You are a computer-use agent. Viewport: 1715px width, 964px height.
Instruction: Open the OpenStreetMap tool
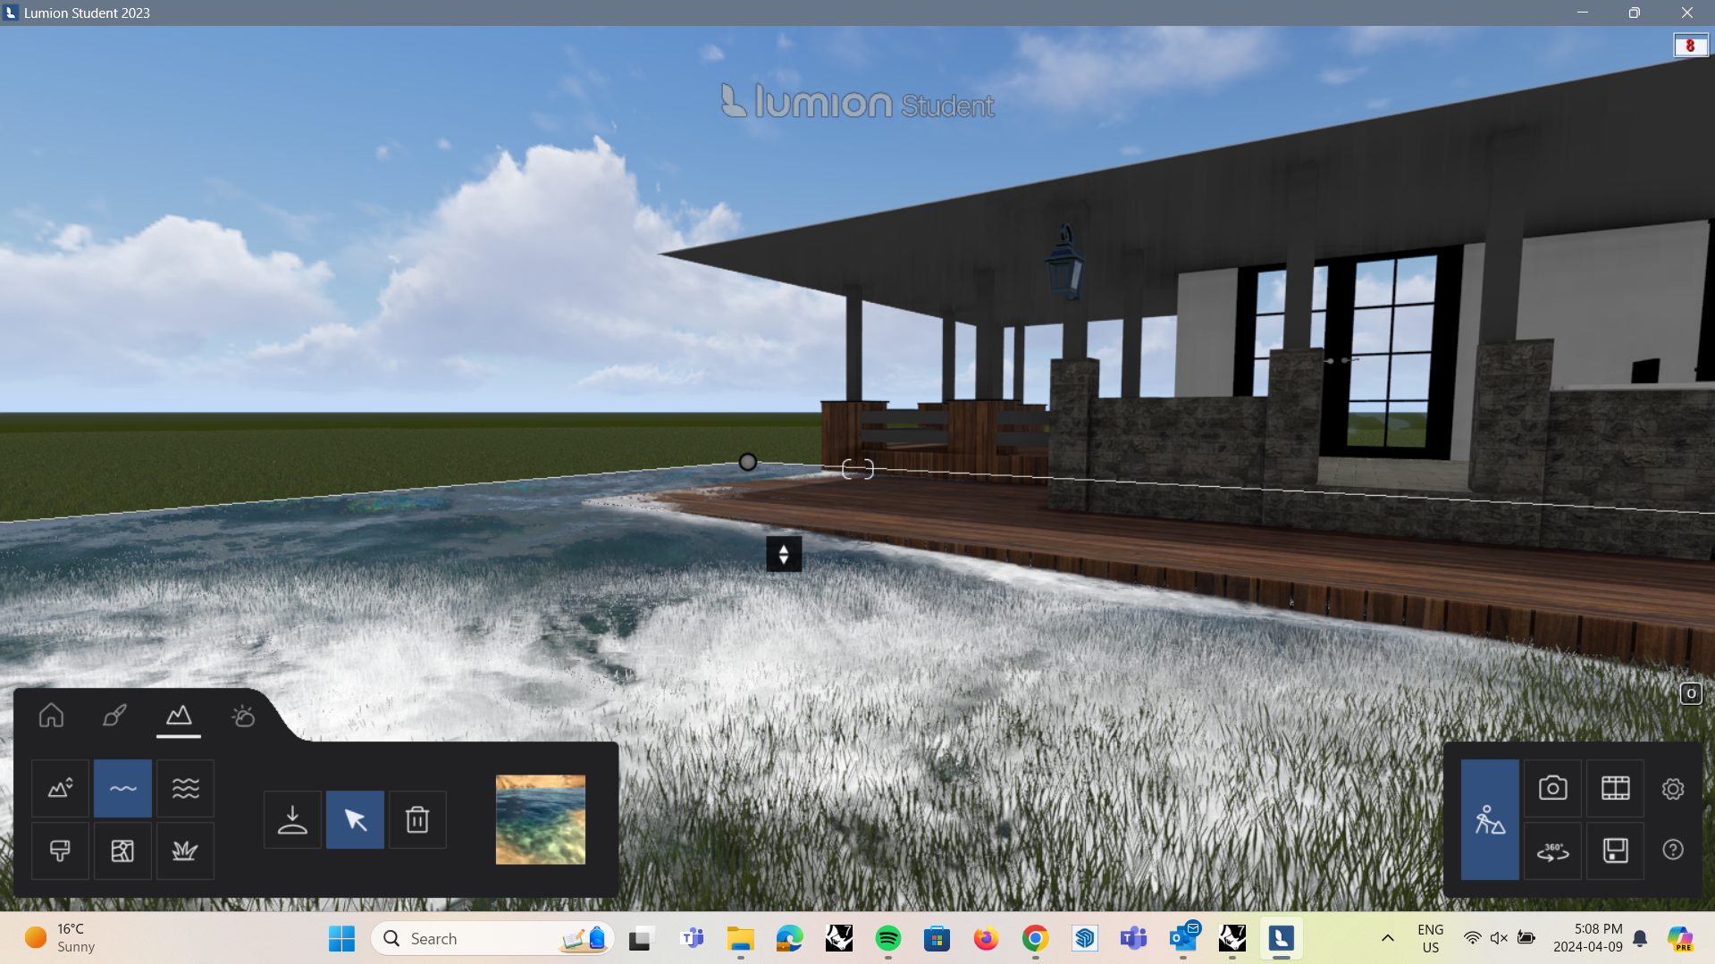click(122, 851)
